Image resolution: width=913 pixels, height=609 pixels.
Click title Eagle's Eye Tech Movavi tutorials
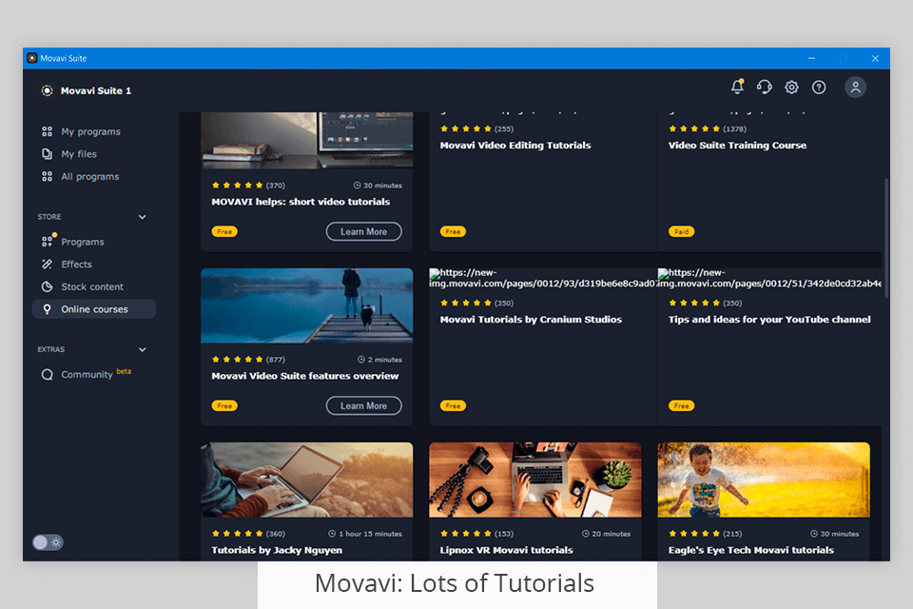click(750, 550)
